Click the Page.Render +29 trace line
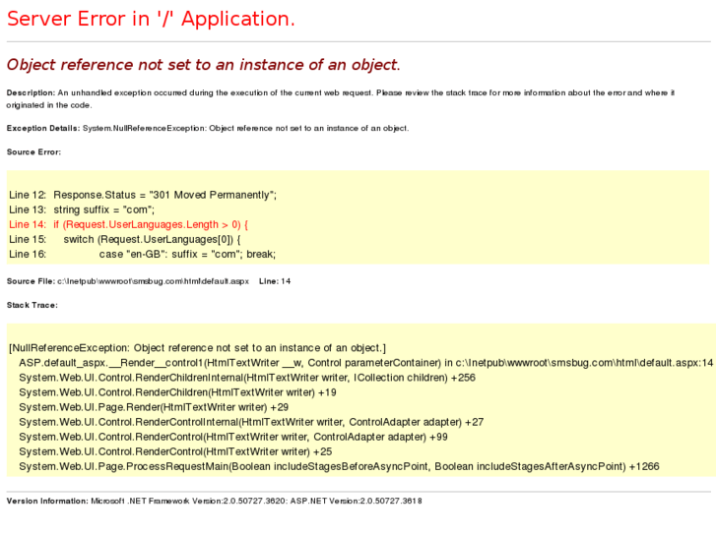Image resolution: width=716 pixels, height=536 pixels. (x=154, y=407)
